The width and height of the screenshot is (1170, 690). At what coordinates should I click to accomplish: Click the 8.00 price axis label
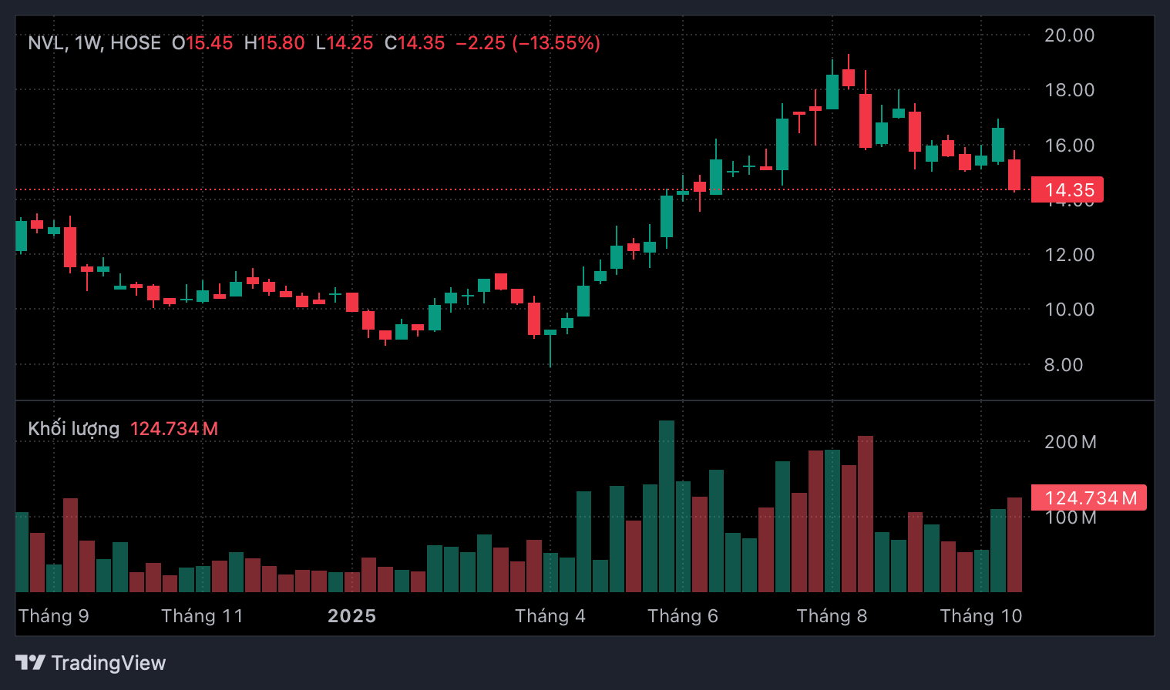click(1064, 365)
